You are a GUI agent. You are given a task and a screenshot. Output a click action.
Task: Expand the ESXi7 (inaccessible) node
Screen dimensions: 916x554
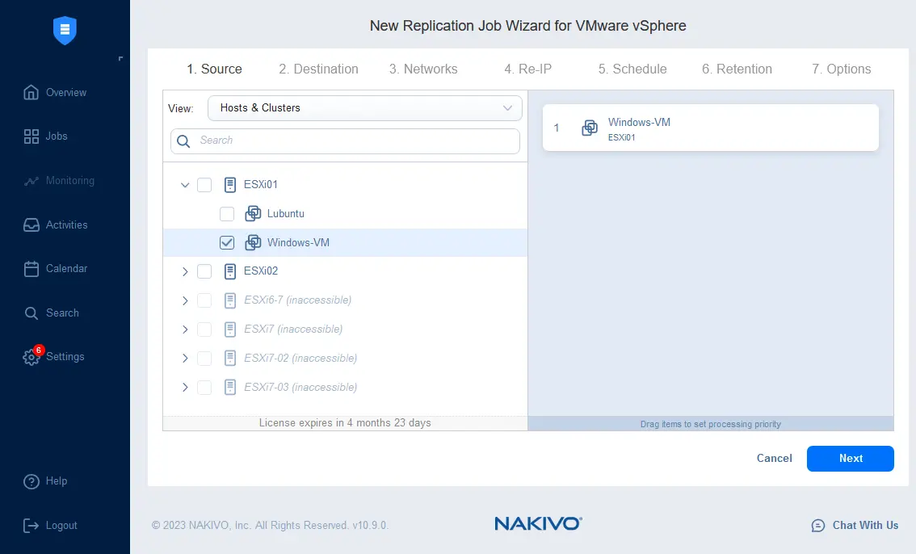[185, 329]
